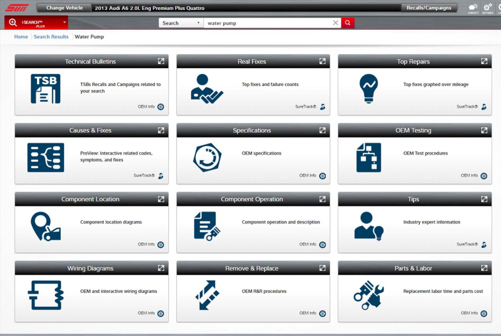
Task: Clear the water pump search text
Action: (335, 23)
